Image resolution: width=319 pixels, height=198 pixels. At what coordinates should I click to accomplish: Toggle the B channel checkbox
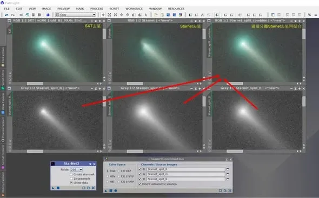click(139, 179)
